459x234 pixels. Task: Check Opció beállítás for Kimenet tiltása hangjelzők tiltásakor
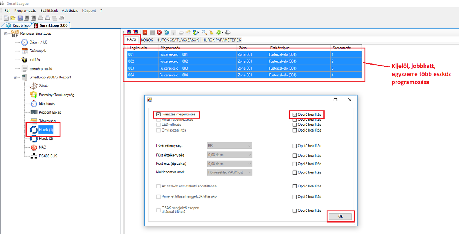295,197
